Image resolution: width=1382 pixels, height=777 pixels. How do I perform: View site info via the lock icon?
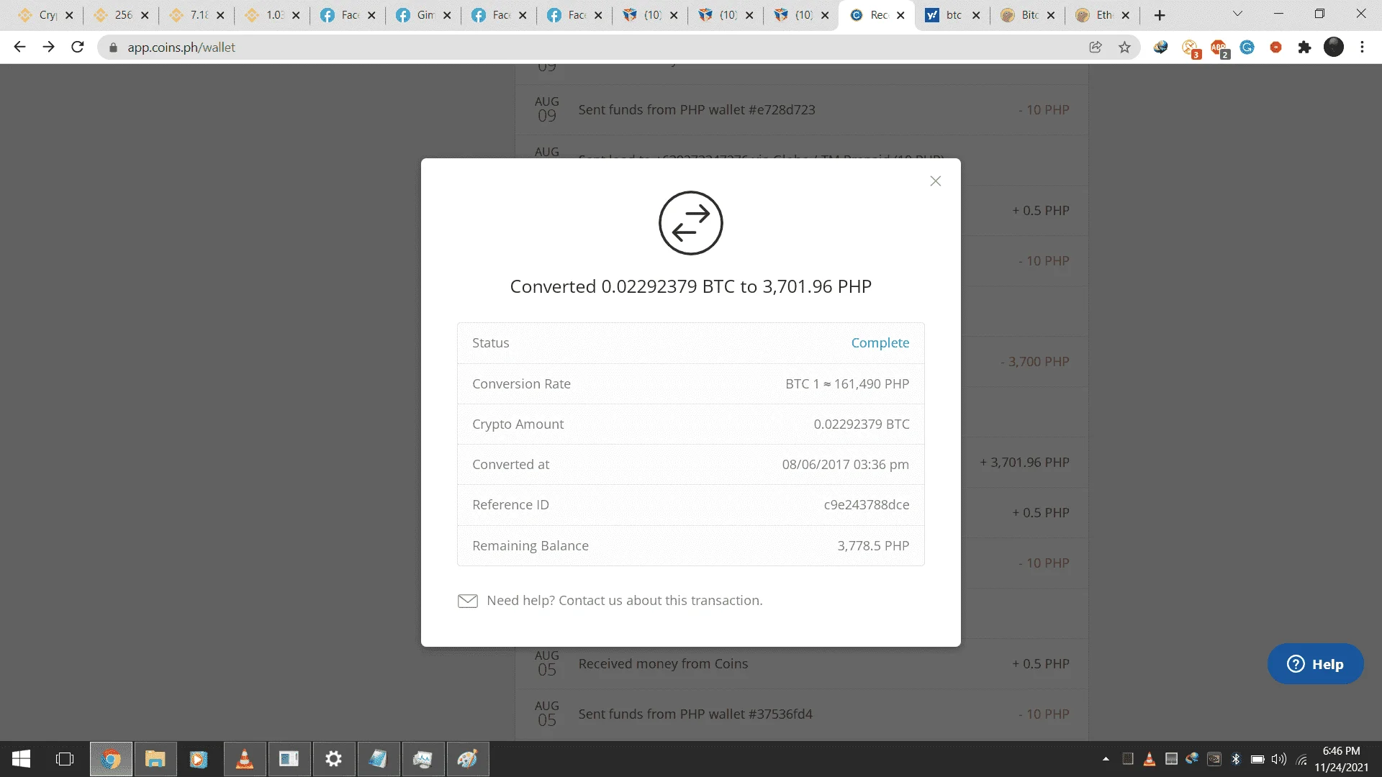pyautogui.click(x=113, y=47)
